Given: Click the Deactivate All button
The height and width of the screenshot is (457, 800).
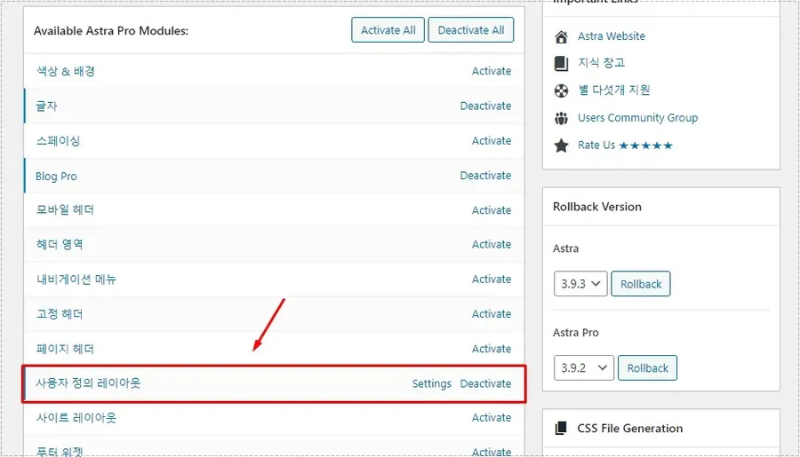Looking at the screenshot, I should click(471, 30).
